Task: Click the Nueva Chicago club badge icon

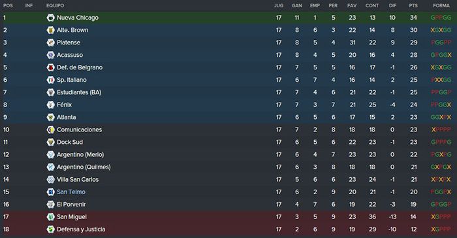Action: (x=51, y=18)
